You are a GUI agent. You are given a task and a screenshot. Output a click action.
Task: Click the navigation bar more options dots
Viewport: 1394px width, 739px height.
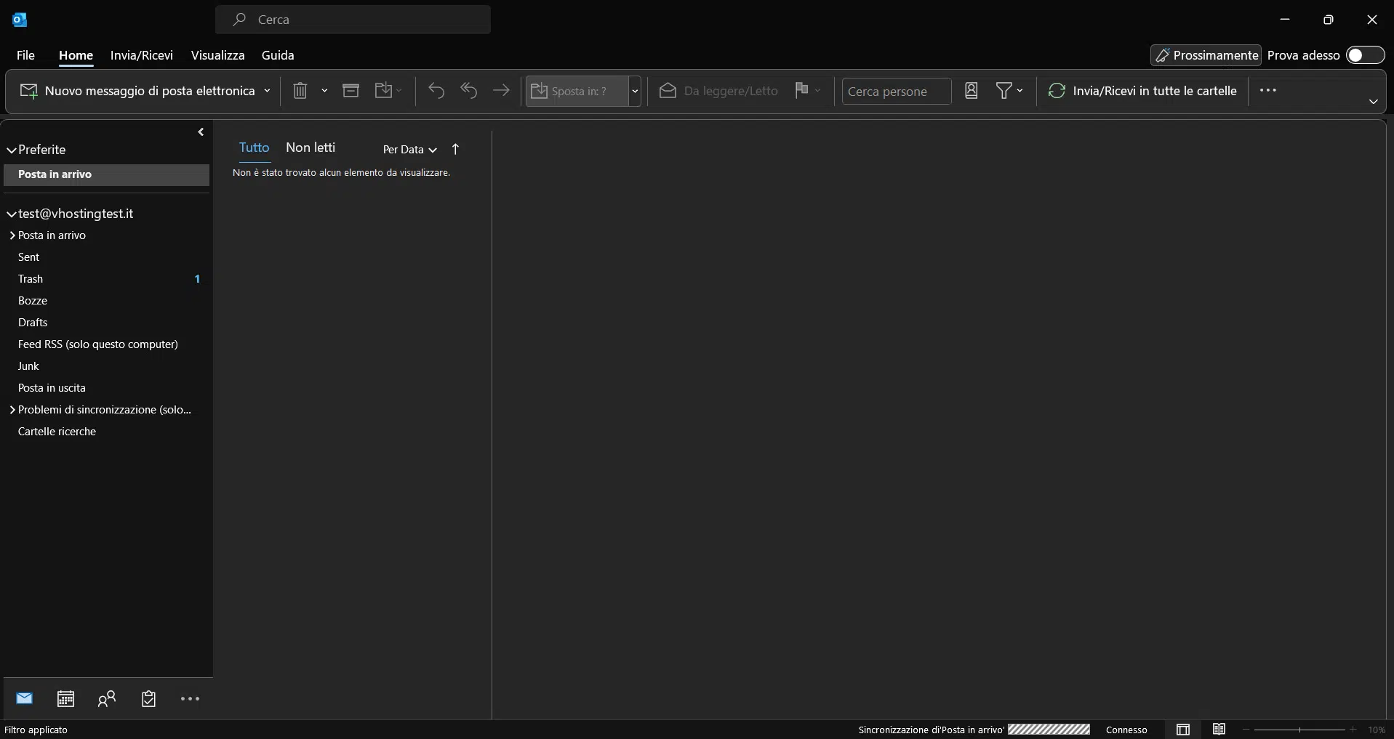point(190,699)
